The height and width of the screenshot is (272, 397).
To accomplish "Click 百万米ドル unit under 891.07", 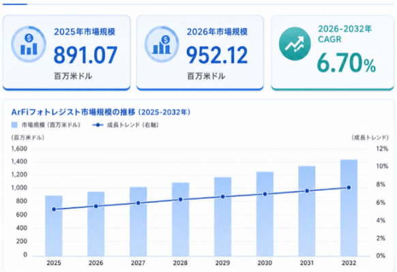I will (x=73, y=76).
